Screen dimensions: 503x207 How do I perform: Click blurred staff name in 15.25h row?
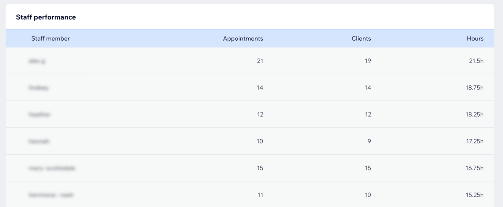click(51, 195)
